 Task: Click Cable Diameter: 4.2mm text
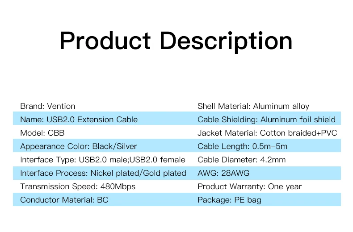(x=242, y=160)
